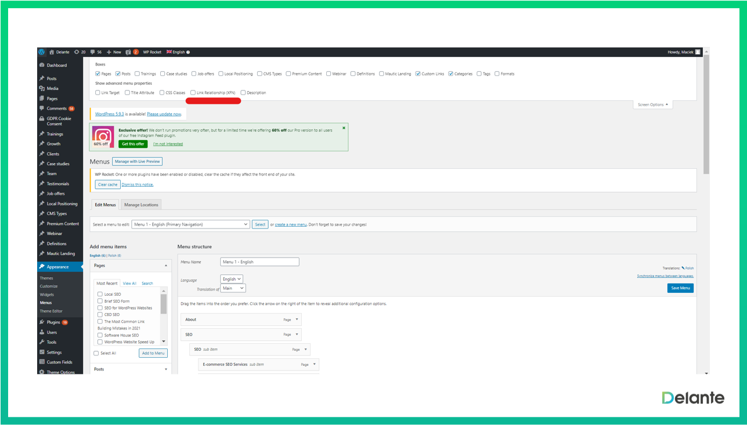
Task: Click the English flag language icon
Action: [169, 52]
